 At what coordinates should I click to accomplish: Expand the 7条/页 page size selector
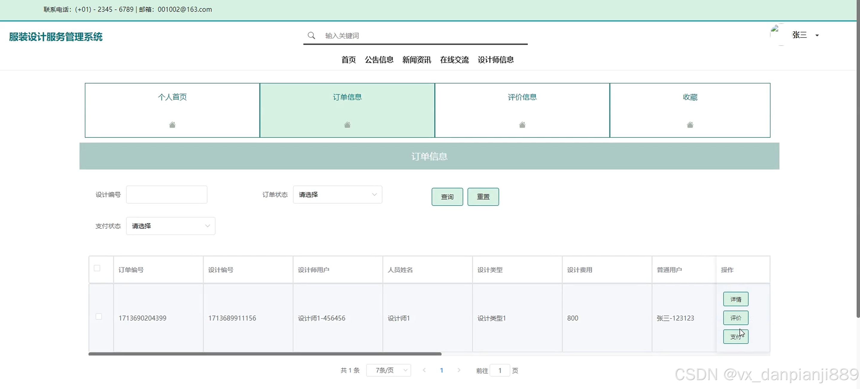click(x=388, y=370)
